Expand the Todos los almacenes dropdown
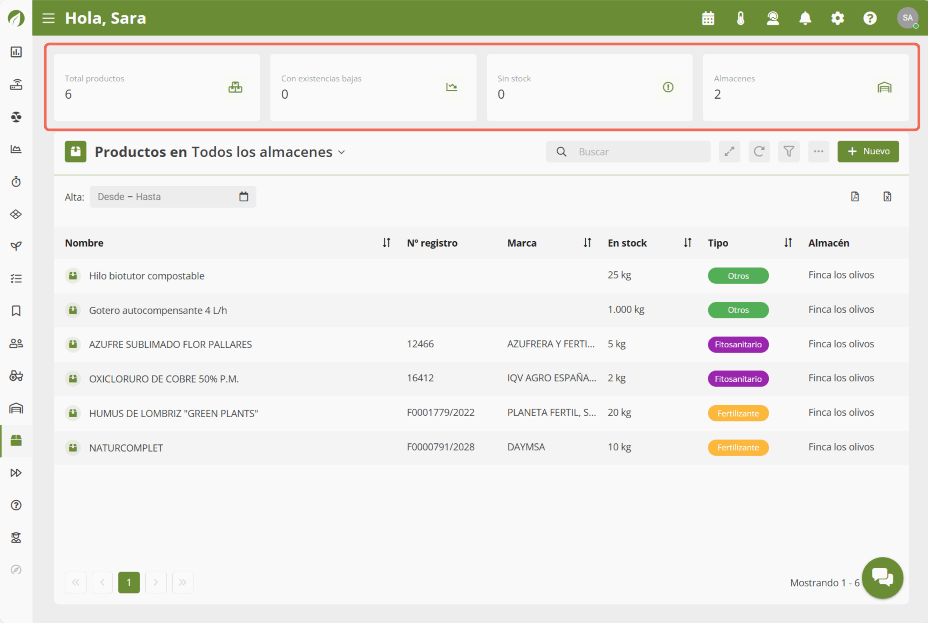The height and width of the screenshot is (623, 928). click(x=341, y=152)
